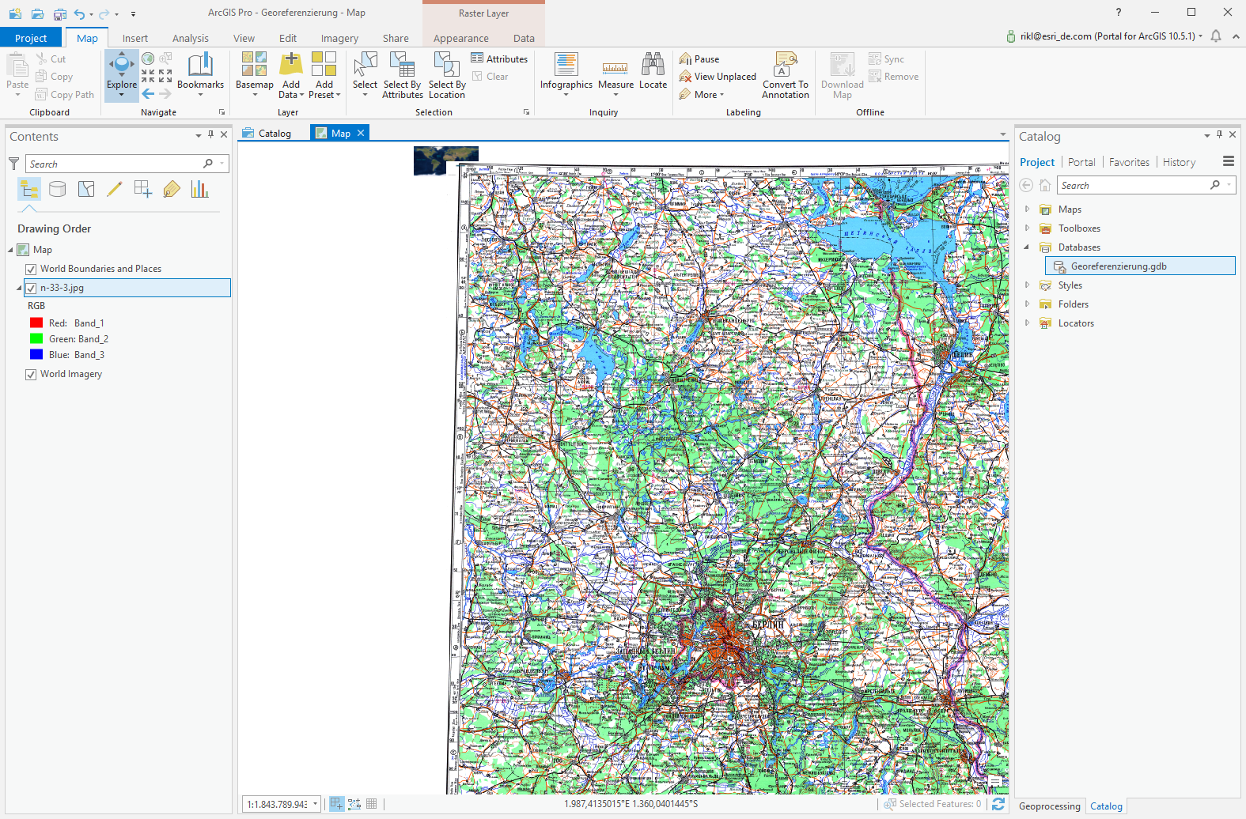This screenshot has width=1246, height=819.
Task: Pause labeling
Action: [699, 59]
